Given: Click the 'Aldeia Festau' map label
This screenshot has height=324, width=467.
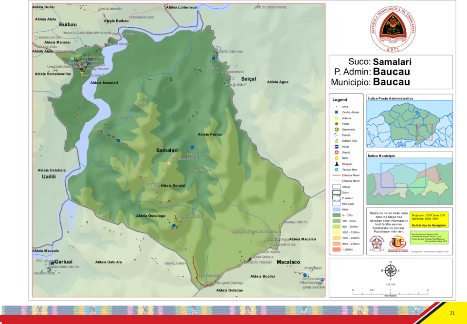Looking at the screenshot, I should [x=210, y=134].
